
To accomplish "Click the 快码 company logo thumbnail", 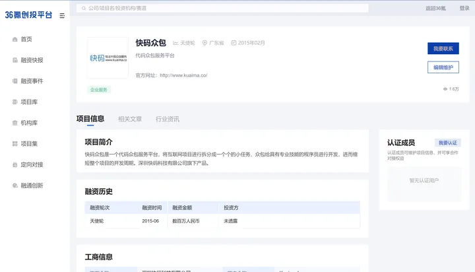I will point(108,58).
